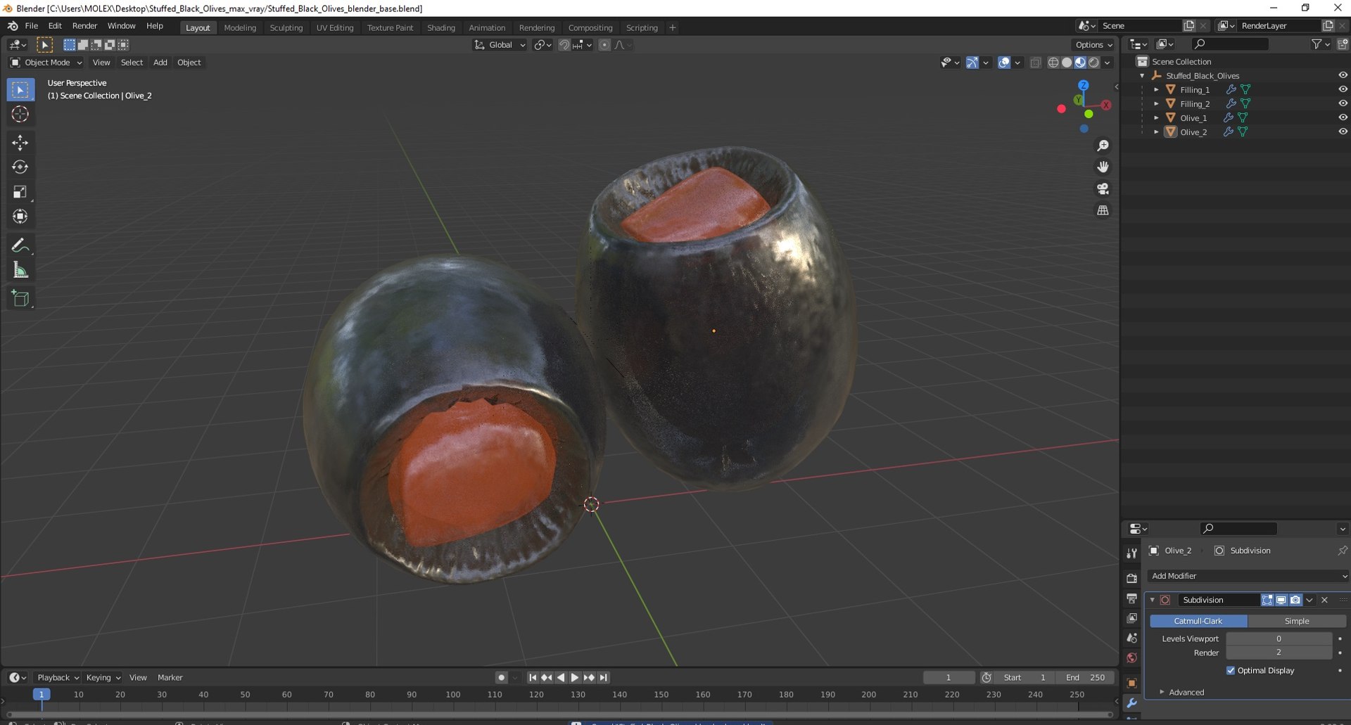1351x725 pixels.
Task: Open the World properties globe tab
Action: tap(1131, 658)
